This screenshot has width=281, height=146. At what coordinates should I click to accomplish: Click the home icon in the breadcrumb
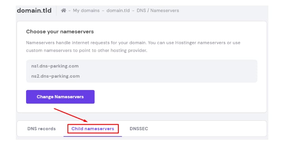[64, 10]
